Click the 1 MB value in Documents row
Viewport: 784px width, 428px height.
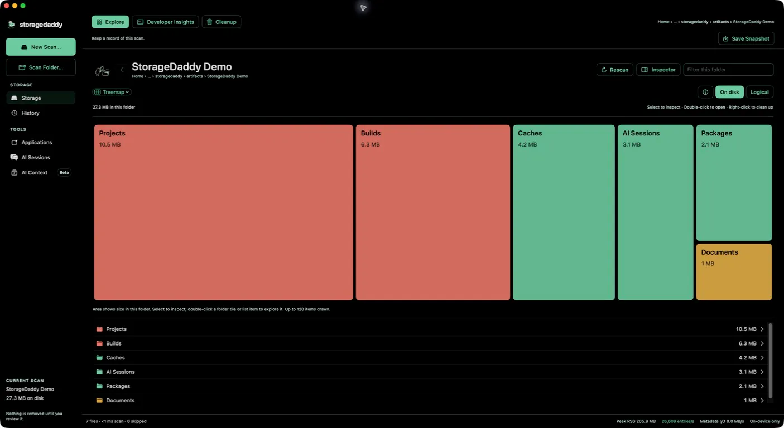pyautogui.click(x=751, y=401)
